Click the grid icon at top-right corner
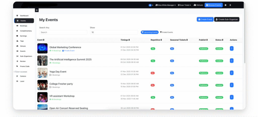The height and width of the screenshot is (117, 258). (x=230, y=5)
